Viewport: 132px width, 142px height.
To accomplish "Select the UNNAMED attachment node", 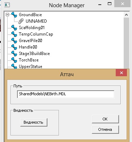I will point(36,21).
